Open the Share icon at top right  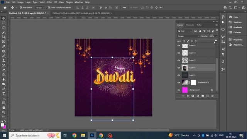(244, 8)
